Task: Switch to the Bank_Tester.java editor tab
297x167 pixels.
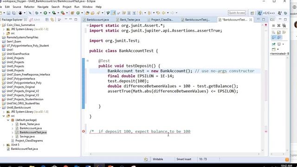Action: pos(130,19)
